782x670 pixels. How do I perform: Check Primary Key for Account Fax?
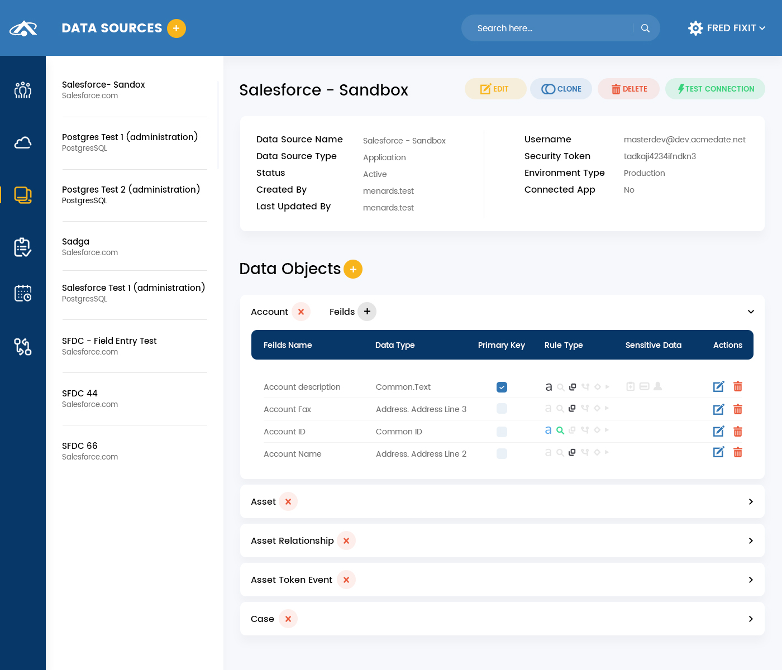[502, 409]
